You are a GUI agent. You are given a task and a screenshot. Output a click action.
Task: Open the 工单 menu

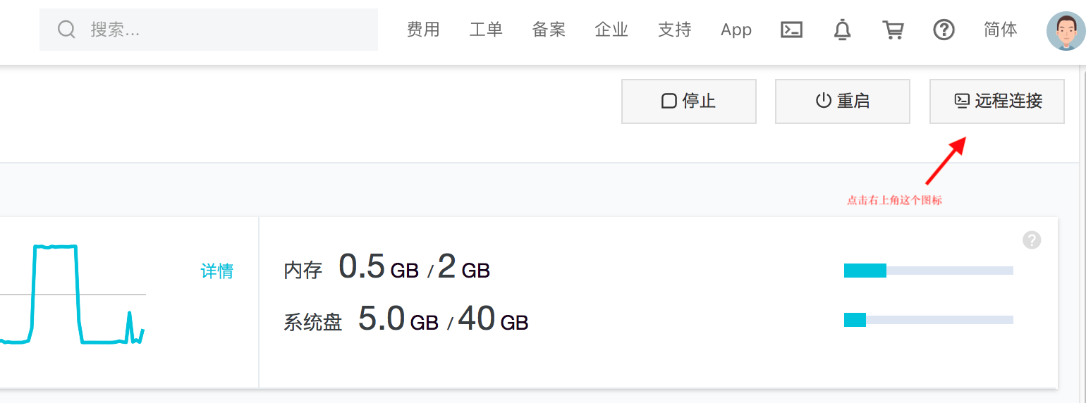[x=486, y=30]
